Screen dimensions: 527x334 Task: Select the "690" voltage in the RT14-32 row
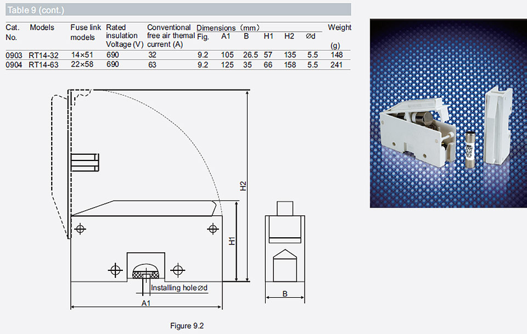click(113, 55)
